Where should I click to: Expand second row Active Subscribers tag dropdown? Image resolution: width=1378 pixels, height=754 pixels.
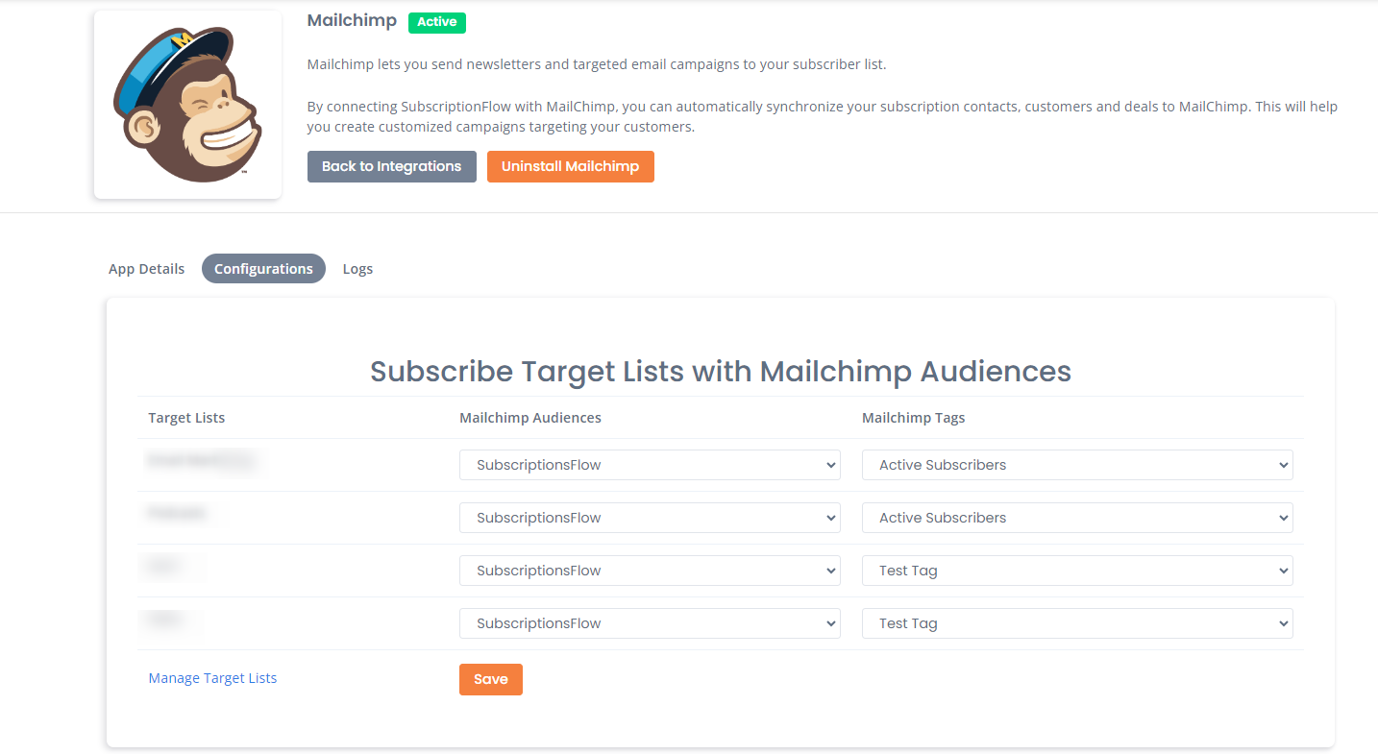(1077, 518)
